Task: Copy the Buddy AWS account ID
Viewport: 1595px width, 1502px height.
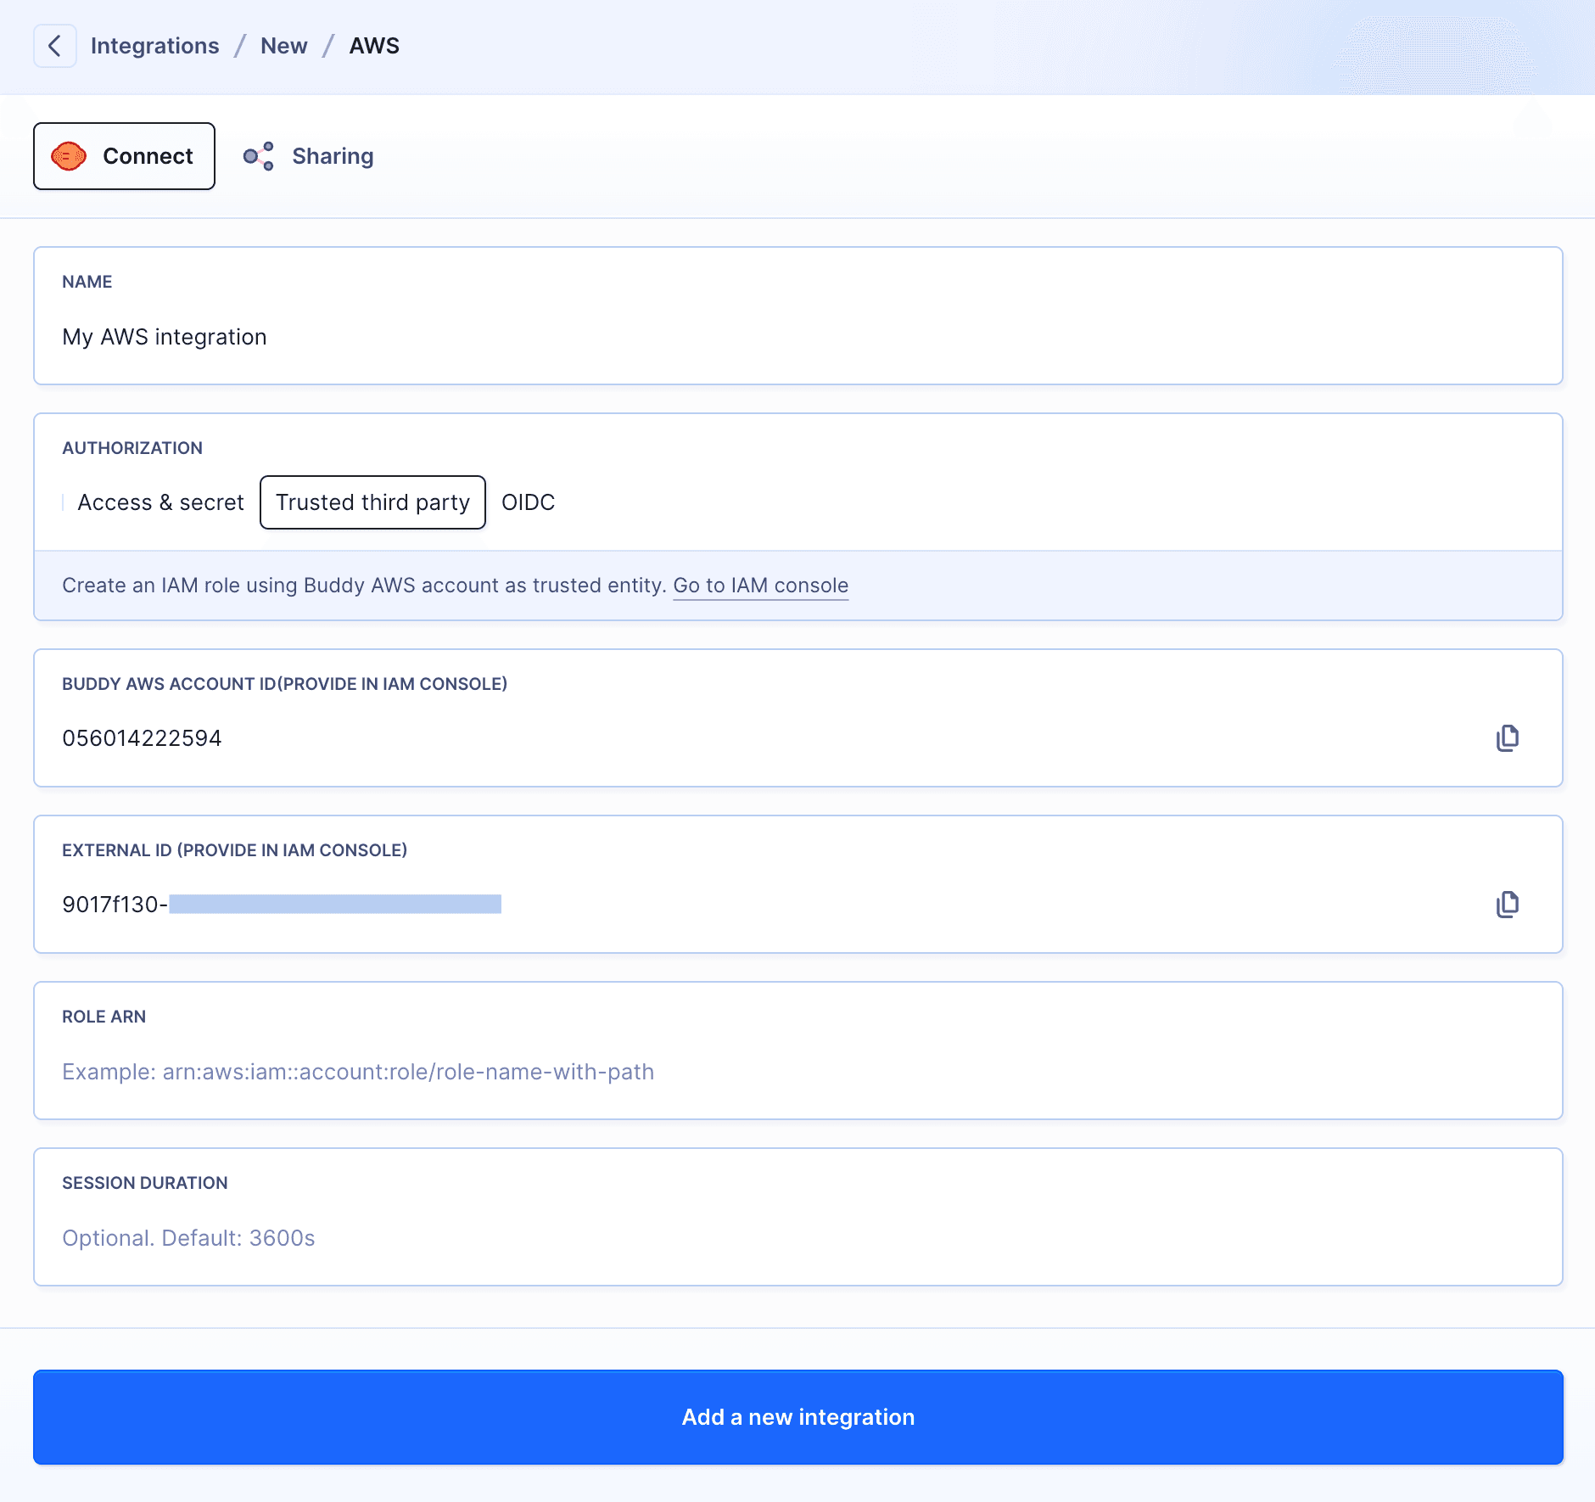Action: click(x=1508, y=738)
